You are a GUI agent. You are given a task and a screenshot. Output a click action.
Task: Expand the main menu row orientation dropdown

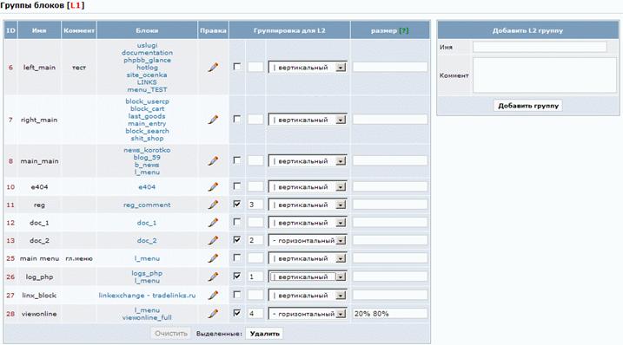click(308, 258)
